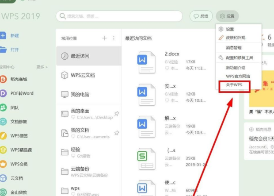Click C:\Users...\Desktop path text
Viewport: 274px width, 196px height.
[x=95, y=117]
